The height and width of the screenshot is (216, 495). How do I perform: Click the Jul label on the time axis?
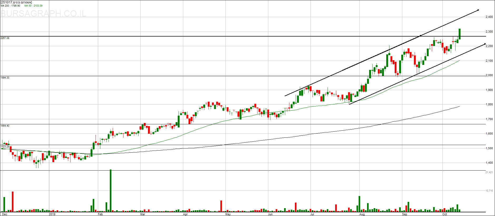(x=312, y=214)
